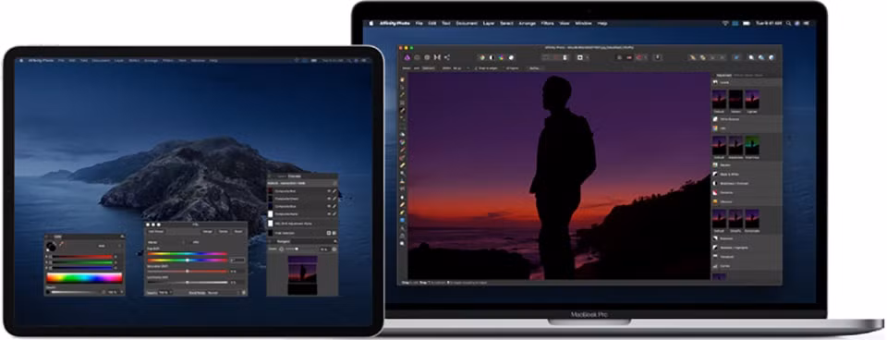Open the Select menu on the iPad menu bar
887x340 pixels.
pyautogui.click(x=134, y=60)
